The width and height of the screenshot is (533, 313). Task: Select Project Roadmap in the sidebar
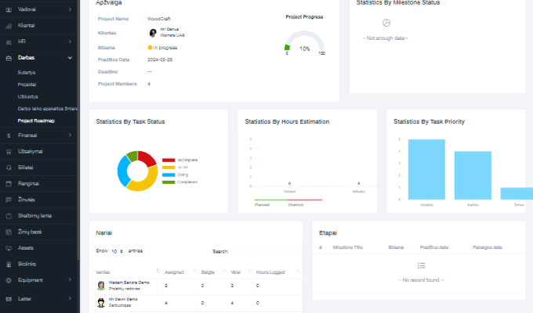(x=36, y=121)
